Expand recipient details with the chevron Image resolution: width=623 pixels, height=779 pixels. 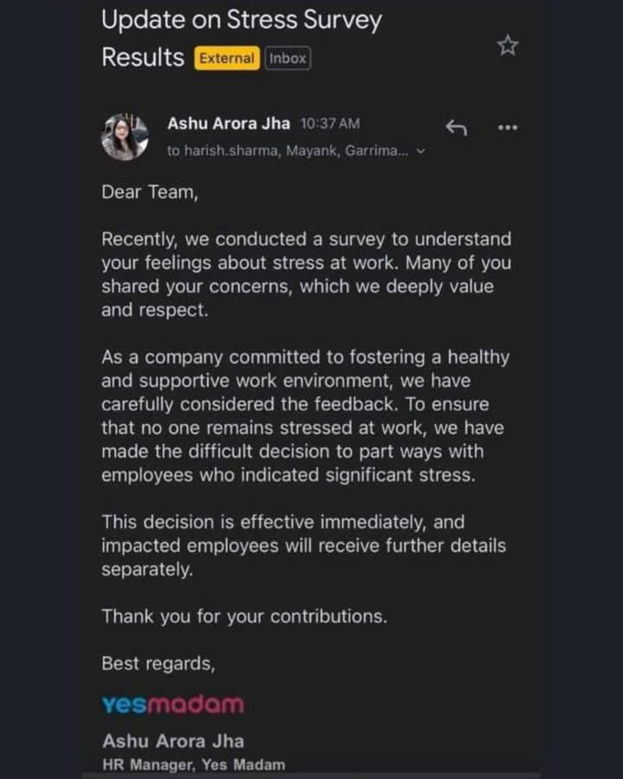click(x=421, y=151)
